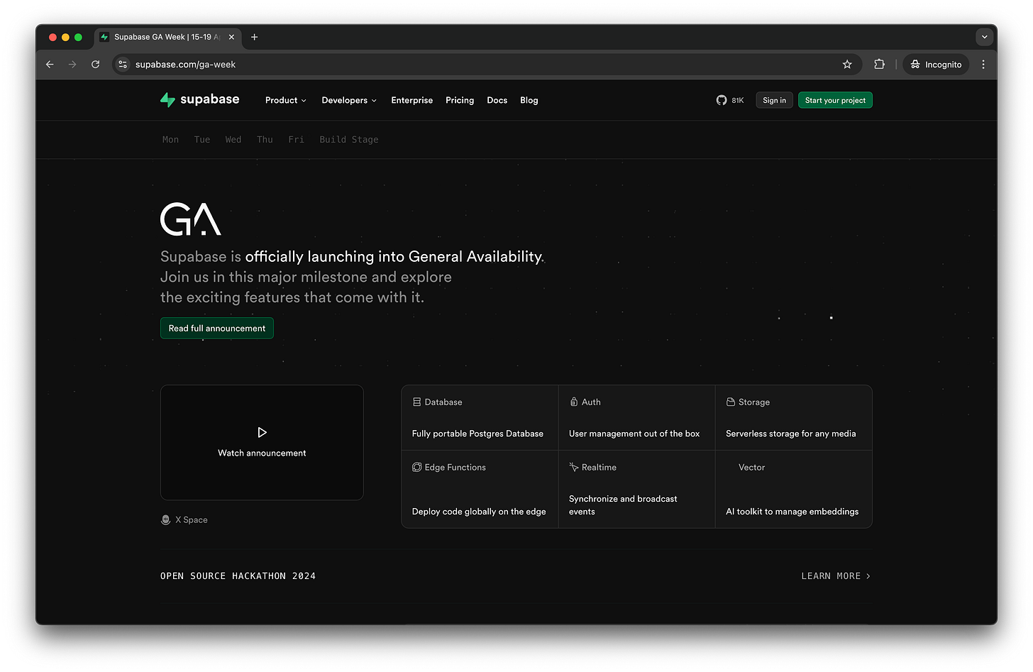Open the Watch announcement video card
The height and width of the screenshot is (672, 1033).
tap(262, 443)
